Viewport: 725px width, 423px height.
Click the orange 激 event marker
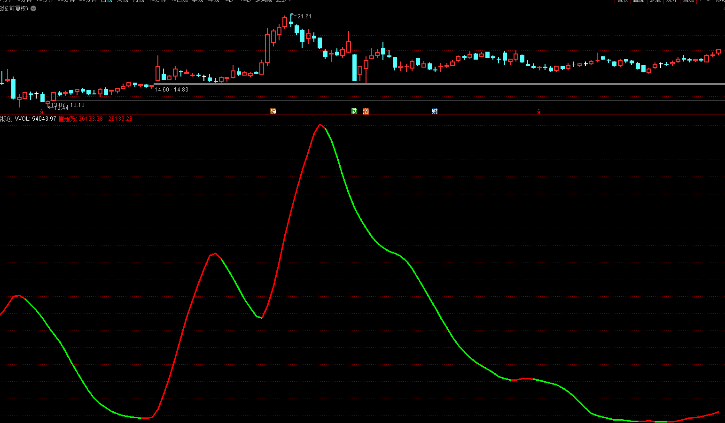366,111
